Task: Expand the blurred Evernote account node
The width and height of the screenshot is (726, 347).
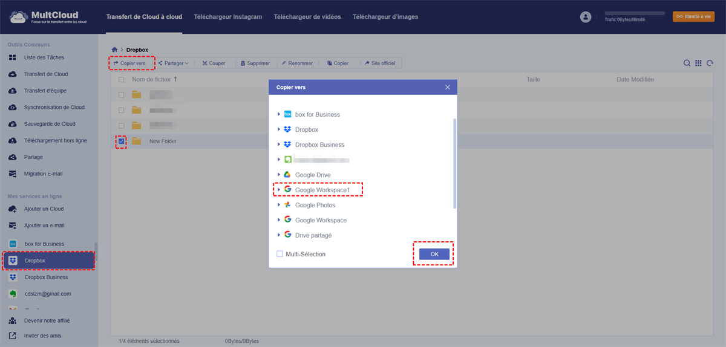Action: pyautogui.click(x=279, y=160)
